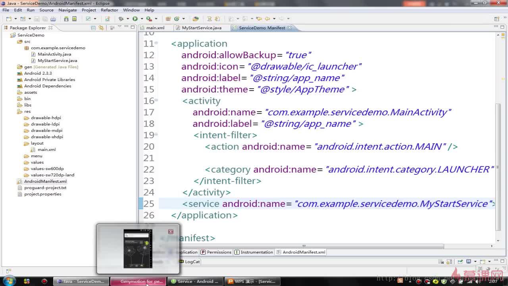This screenshot has width=508, height=286.
Task: Close the ServiceDemo Manifest editor tab
Action: coord(289,28)
